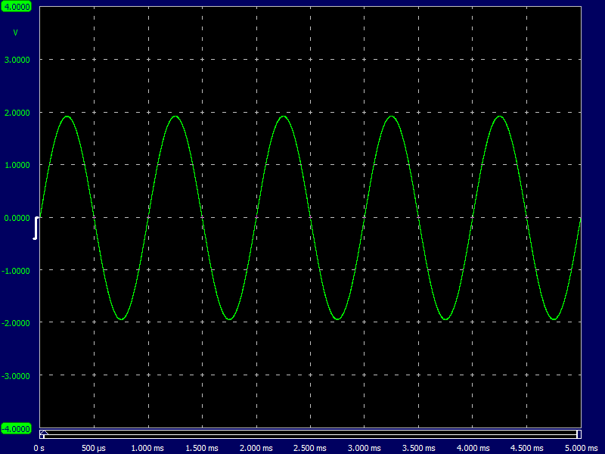Image resolution: width=605 pixels, height=454 pixels.
Task: Click the 1.0000 voltage axis label
Action: point(17,165)
